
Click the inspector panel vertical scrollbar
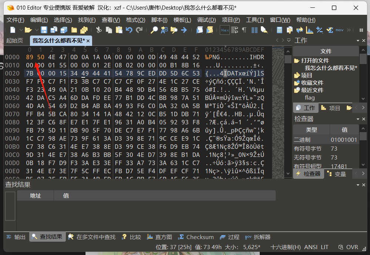tap(363, 147)
